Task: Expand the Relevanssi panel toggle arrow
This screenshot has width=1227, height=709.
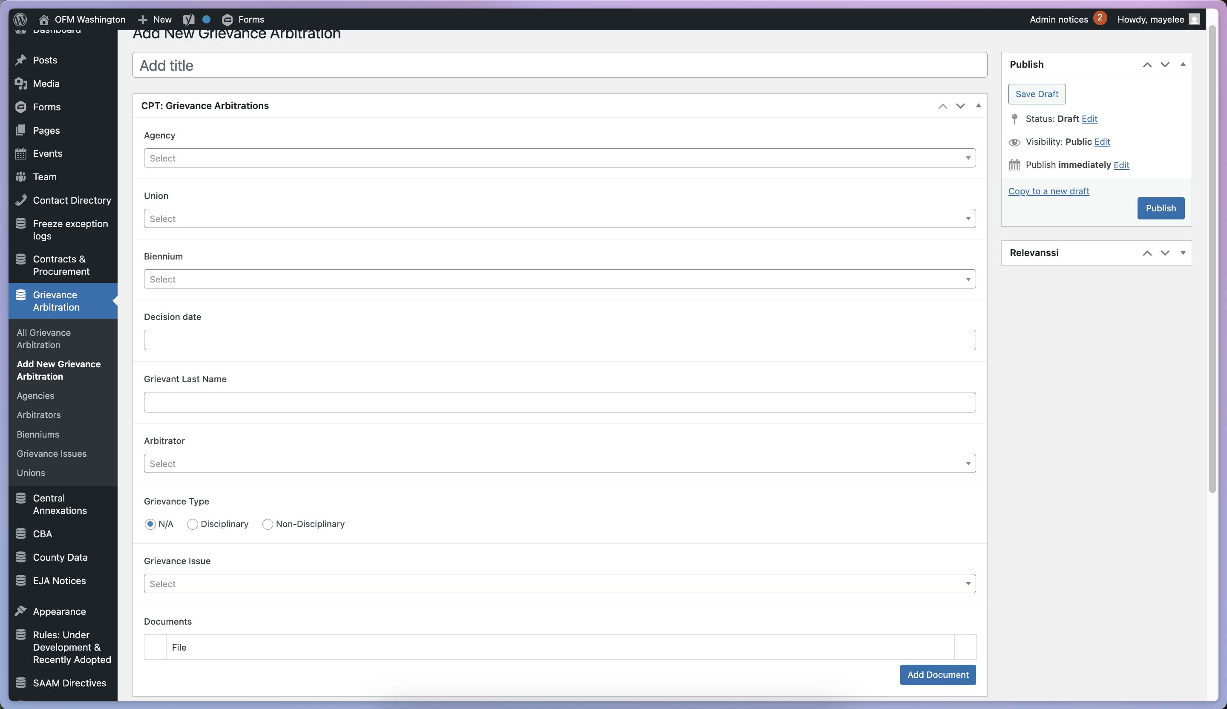Action: tap(1183, 253)
